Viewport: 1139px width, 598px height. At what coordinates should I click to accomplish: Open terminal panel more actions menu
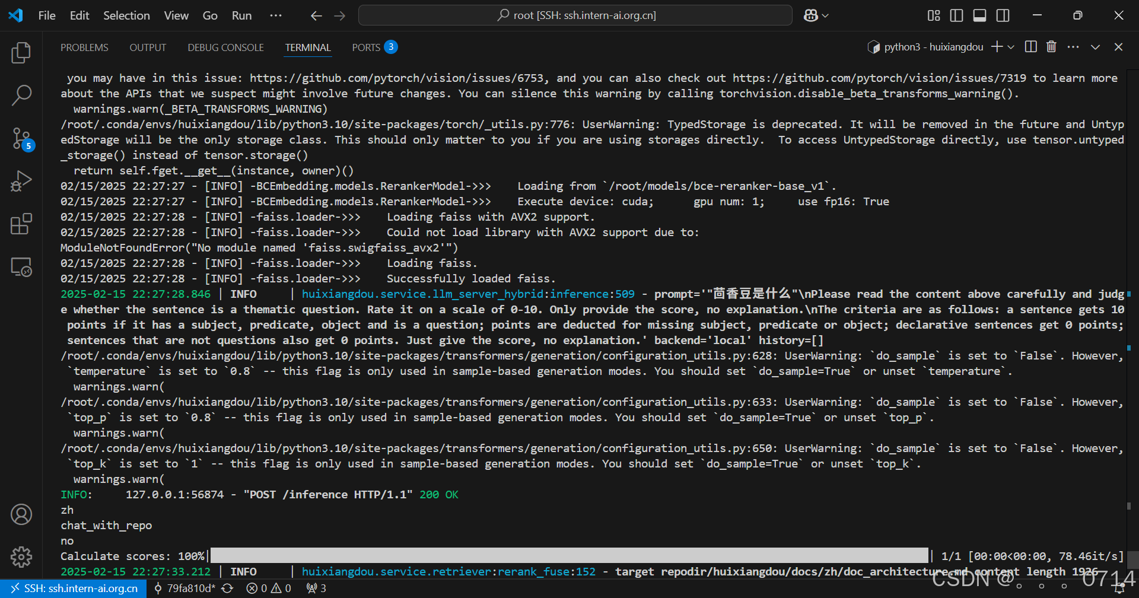[x=1073, y=47]
